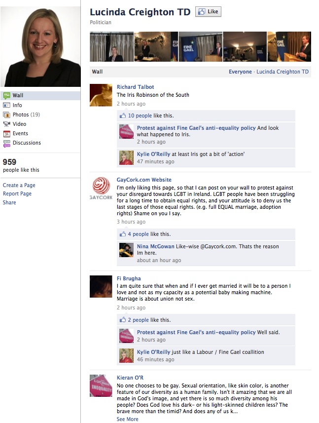Click the Info icon in sidebar
The image size is (319, 423).
point(7,105)
